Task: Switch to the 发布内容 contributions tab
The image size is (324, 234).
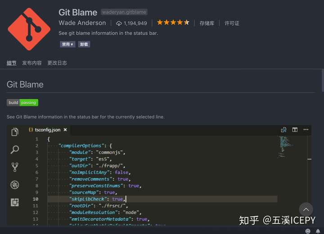Action: point(32,63)
